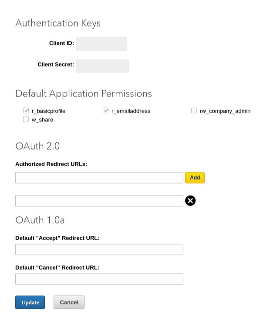Click the Client Secret value box
This screenshot has width=277, height=328.
(102, 66)
